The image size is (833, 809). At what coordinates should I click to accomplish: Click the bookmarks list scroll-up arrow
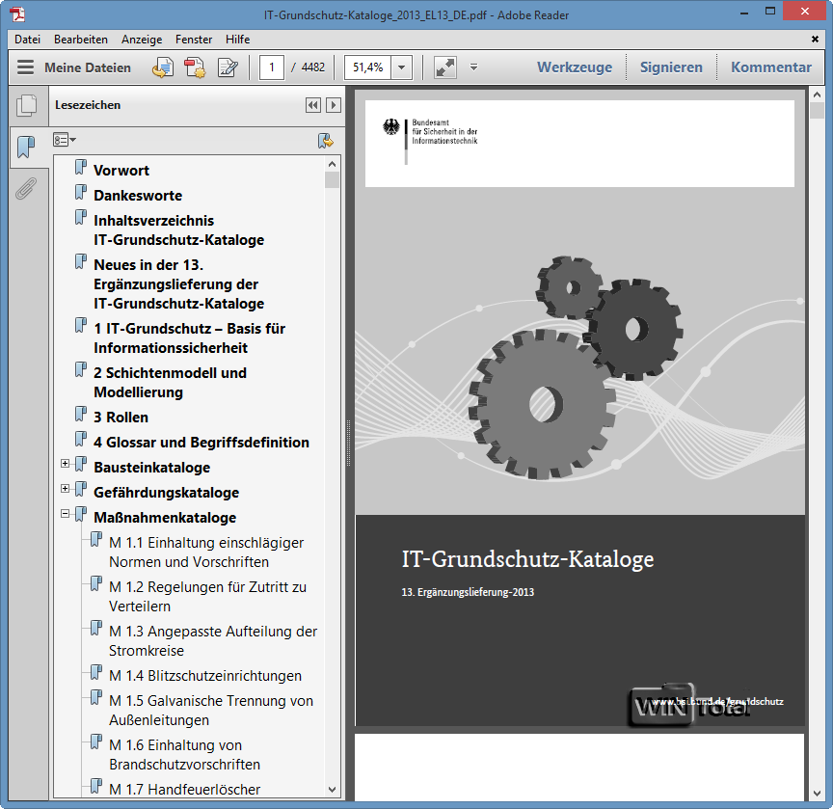coord(333,164)
